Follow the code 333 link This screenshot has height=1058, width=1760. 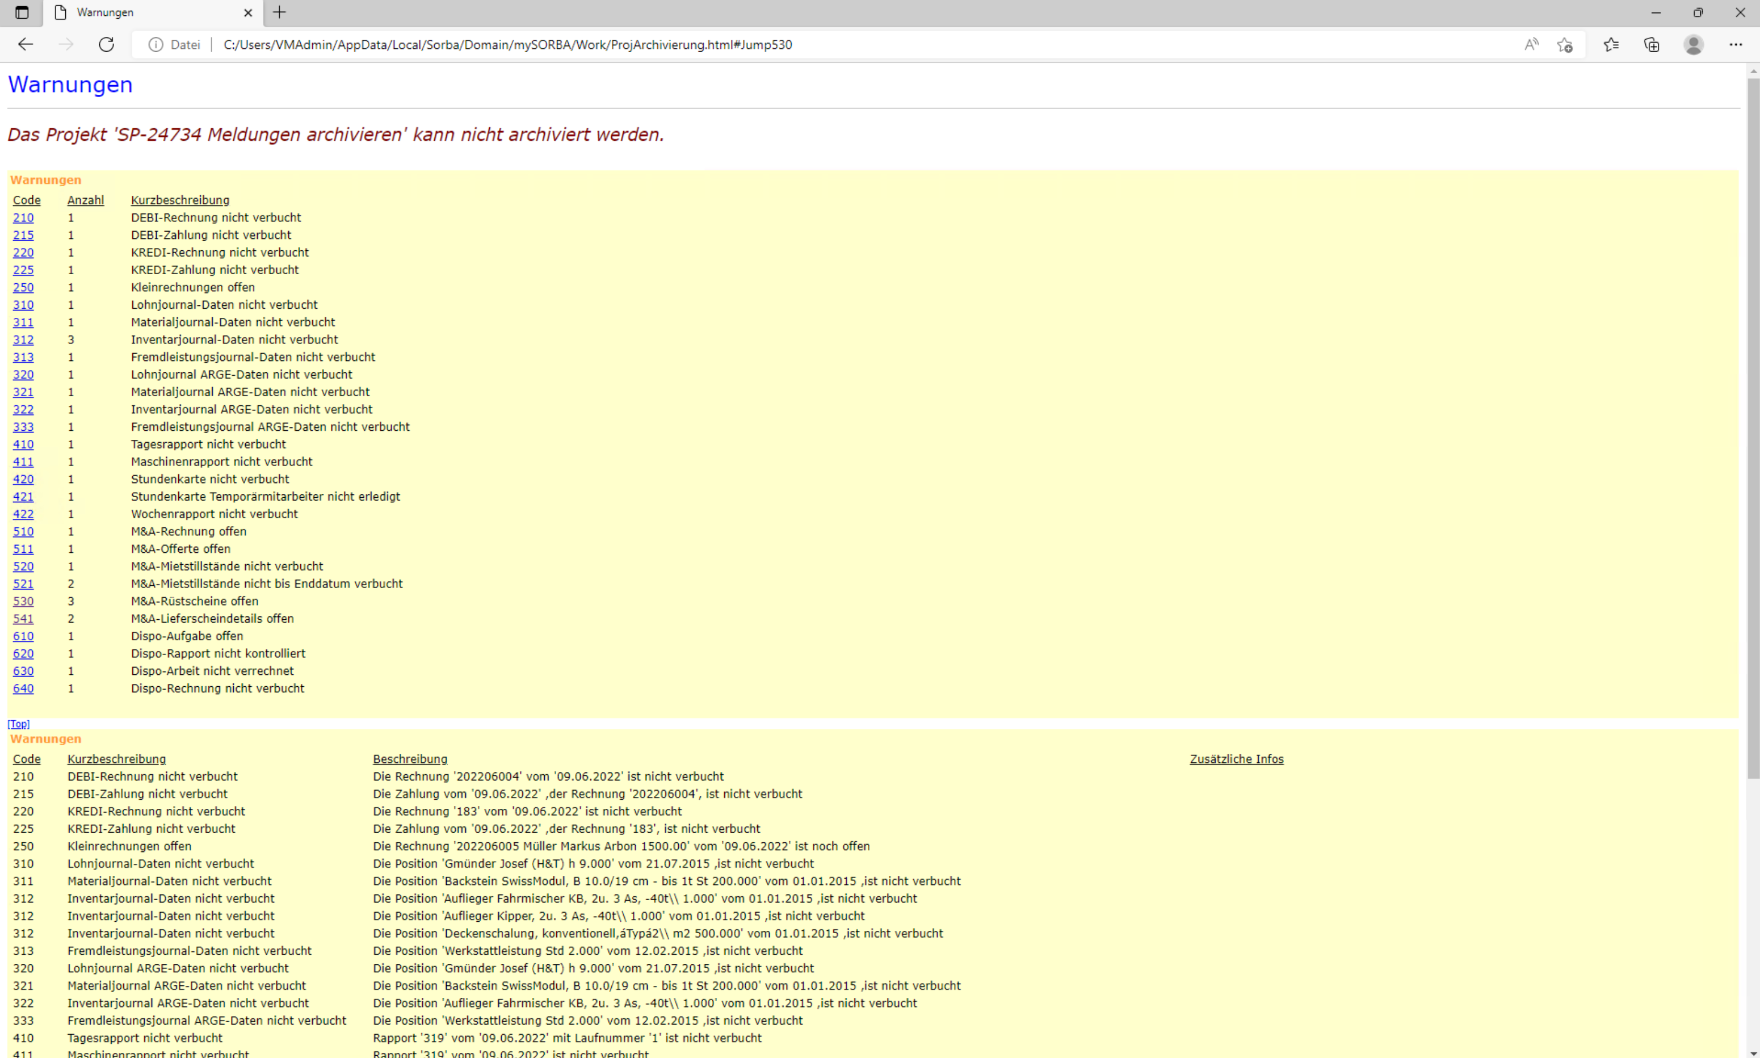coord(23,427)
